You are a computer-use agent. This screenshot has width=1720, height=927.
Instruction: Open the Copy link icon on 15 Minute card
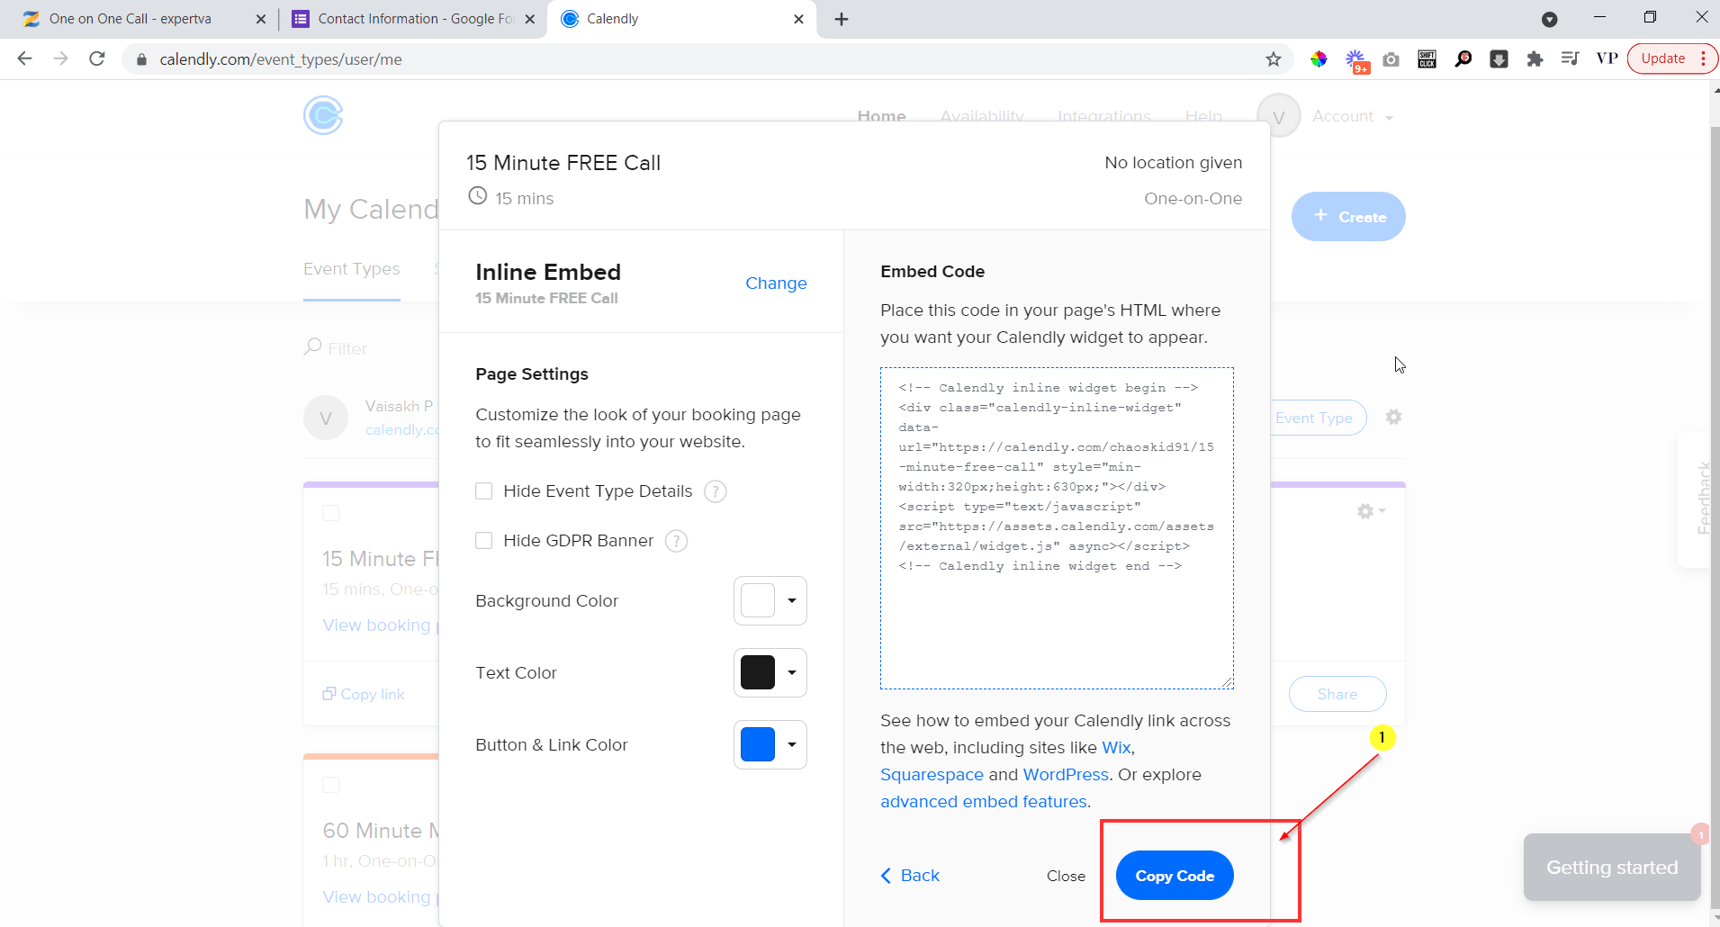[x=329, y=693]
